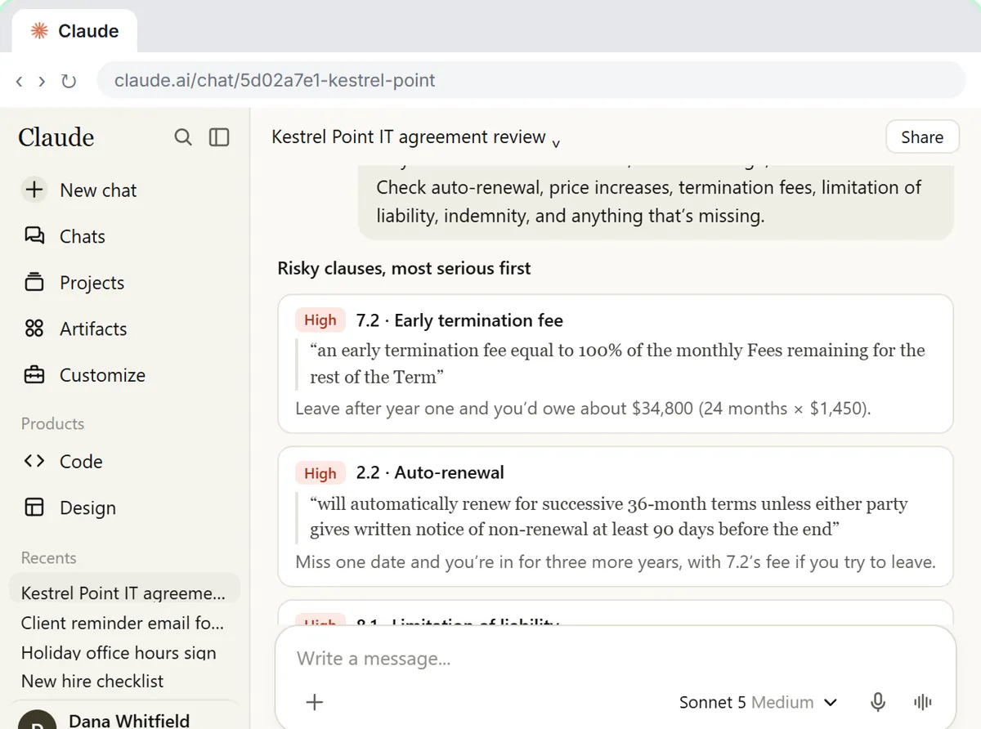Click the Artifacts shapes icon
981x729 pixels.
click(x=34, y=329)
